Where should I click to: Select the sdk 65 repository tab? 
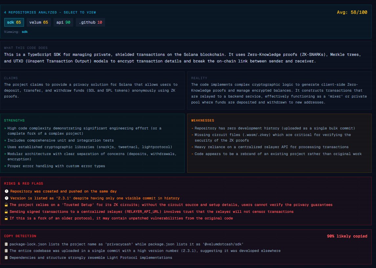[14, 22]
